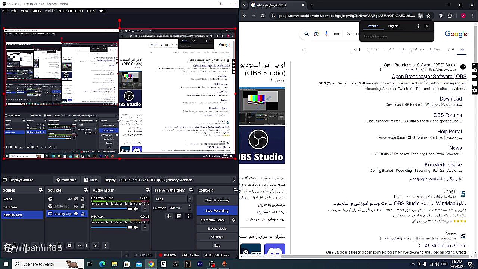The width and height of the screenshot is (478, 269).
Task: Add a new scene transition
Action: click(169, 216)
